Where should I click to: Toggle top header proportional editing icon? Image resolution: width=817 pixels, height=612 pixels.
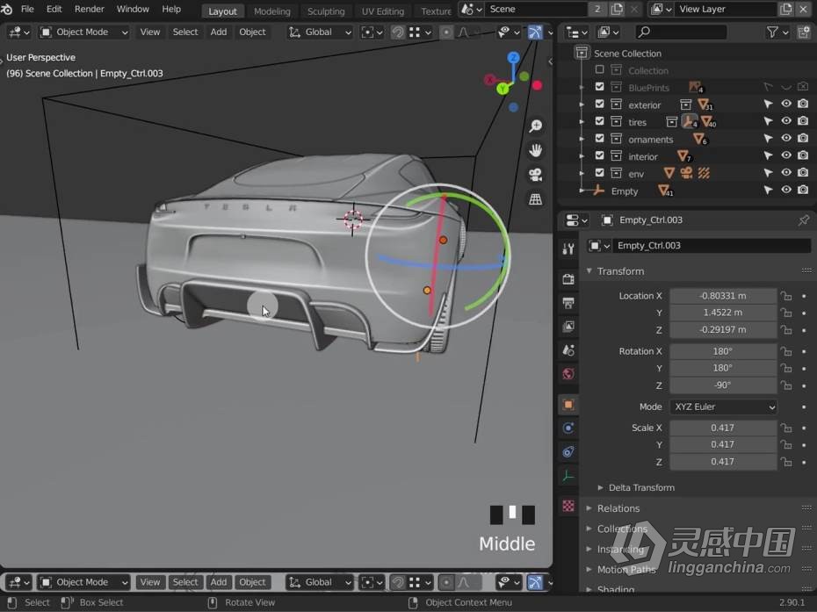pos(446,32)
